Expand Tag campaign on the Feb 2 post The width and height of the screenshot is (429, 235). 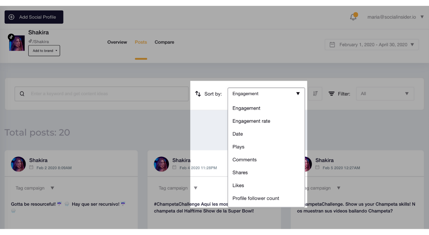click(x=35, y=188)
